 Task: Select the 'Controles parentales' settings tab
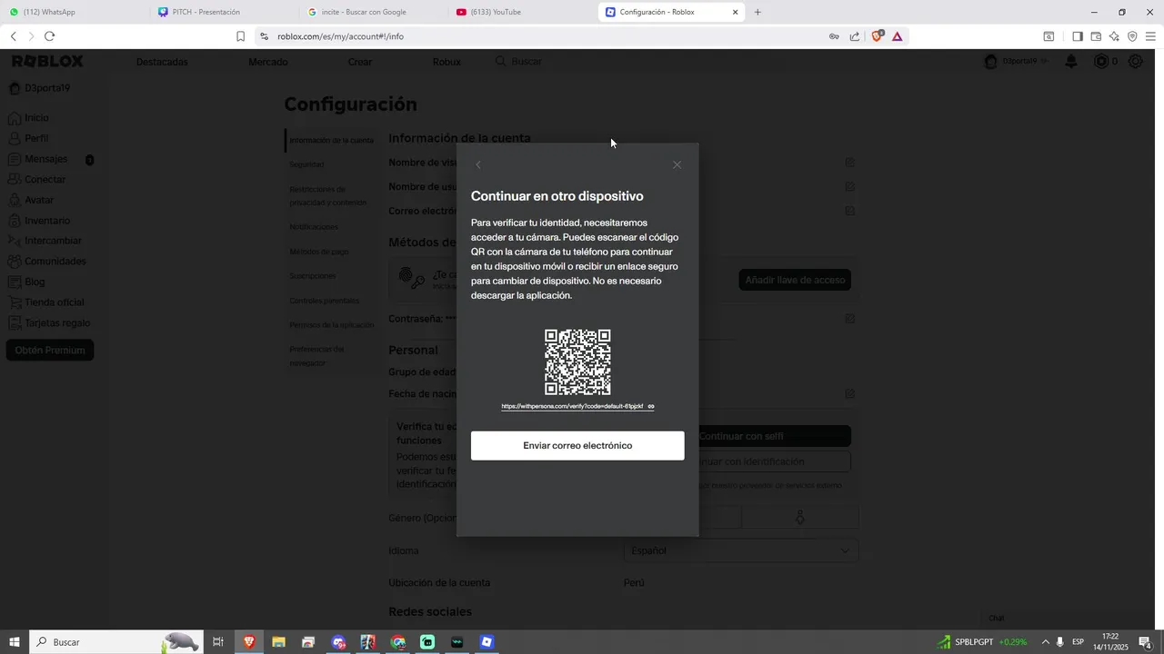[325, 301]
